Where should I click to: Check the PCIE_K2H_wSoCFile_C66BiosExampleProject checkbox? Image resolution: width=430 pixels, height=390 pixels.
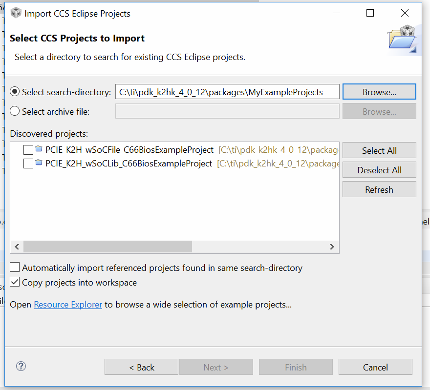[28, 150]
